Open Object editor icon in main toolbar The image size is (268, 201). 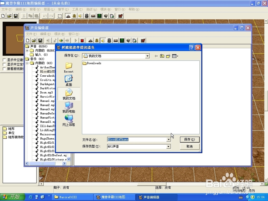(87, 16)
